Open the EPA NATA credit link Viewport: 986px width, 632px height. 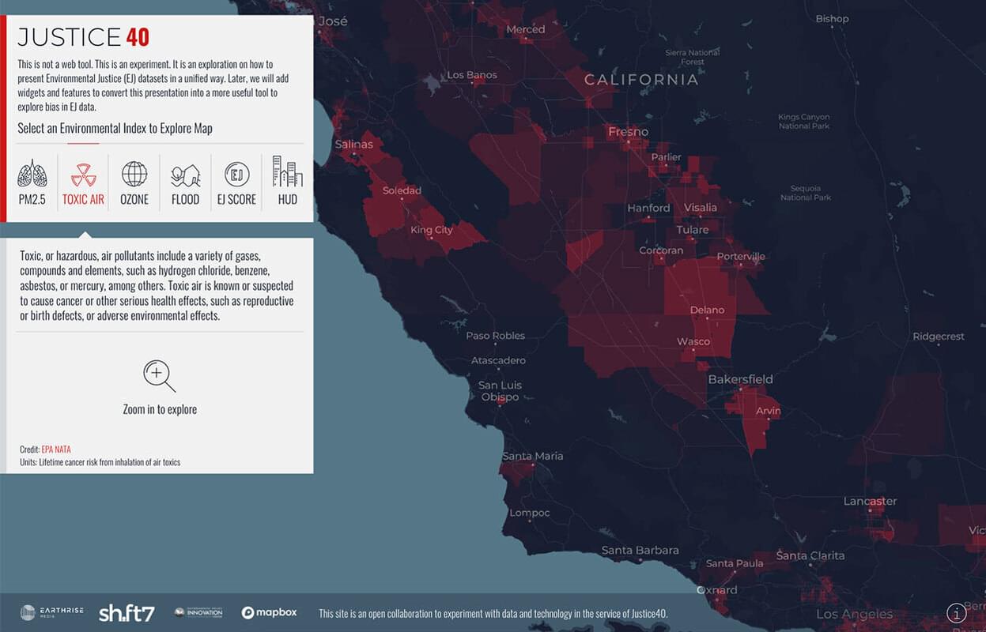[x=56, y=450]
